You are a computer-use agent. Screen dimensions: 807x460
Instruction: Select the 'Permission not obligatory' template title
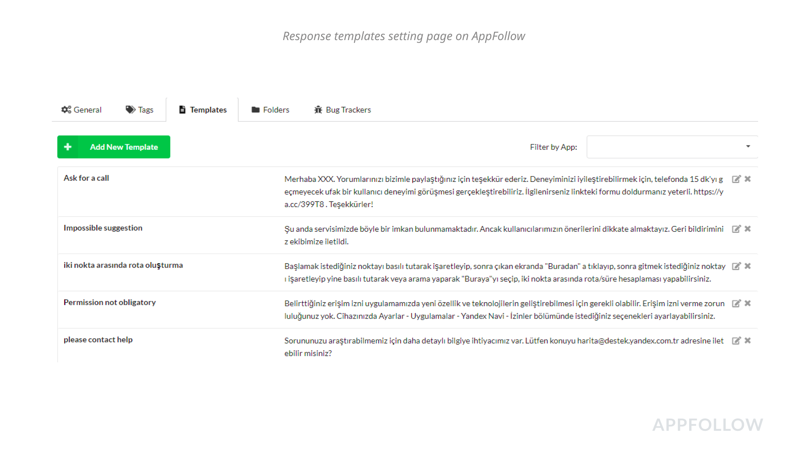(x=109, y=303)
